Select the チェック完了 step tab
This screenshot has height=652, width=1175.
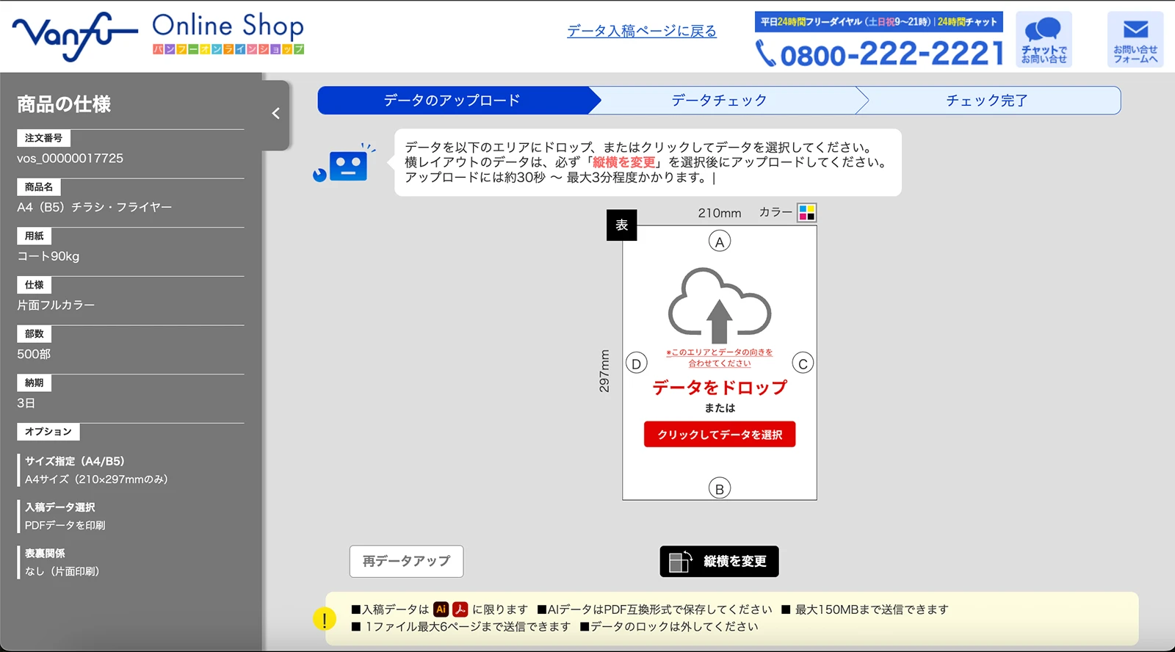point(987,101)
